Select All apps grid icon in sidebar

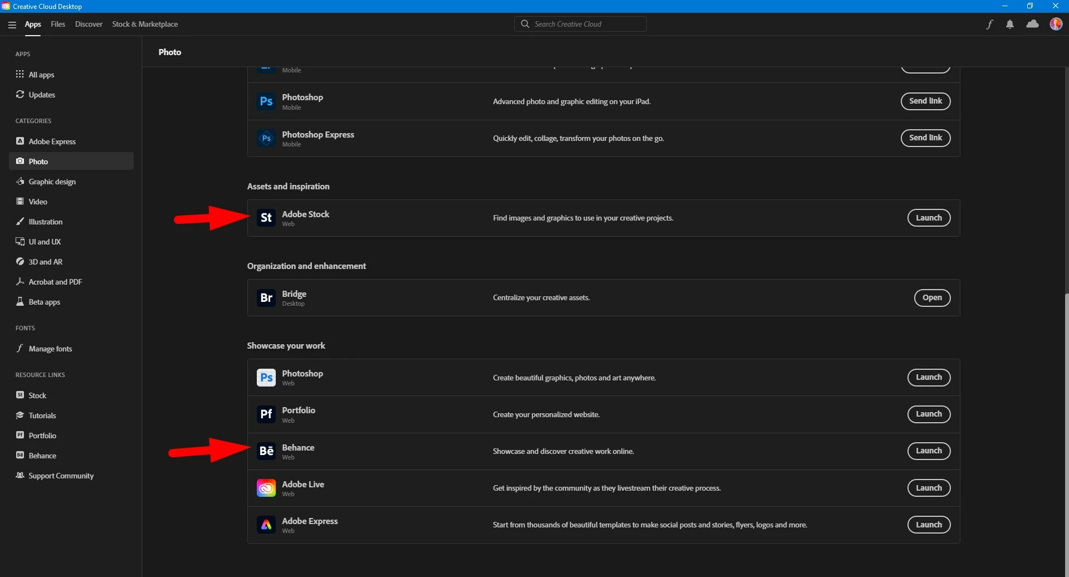coord(20,74)
